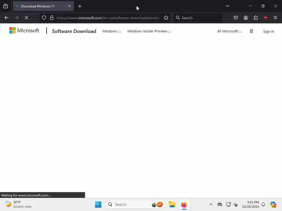
Task: Expand the Windows navigation menu
Action: [111, 31]
